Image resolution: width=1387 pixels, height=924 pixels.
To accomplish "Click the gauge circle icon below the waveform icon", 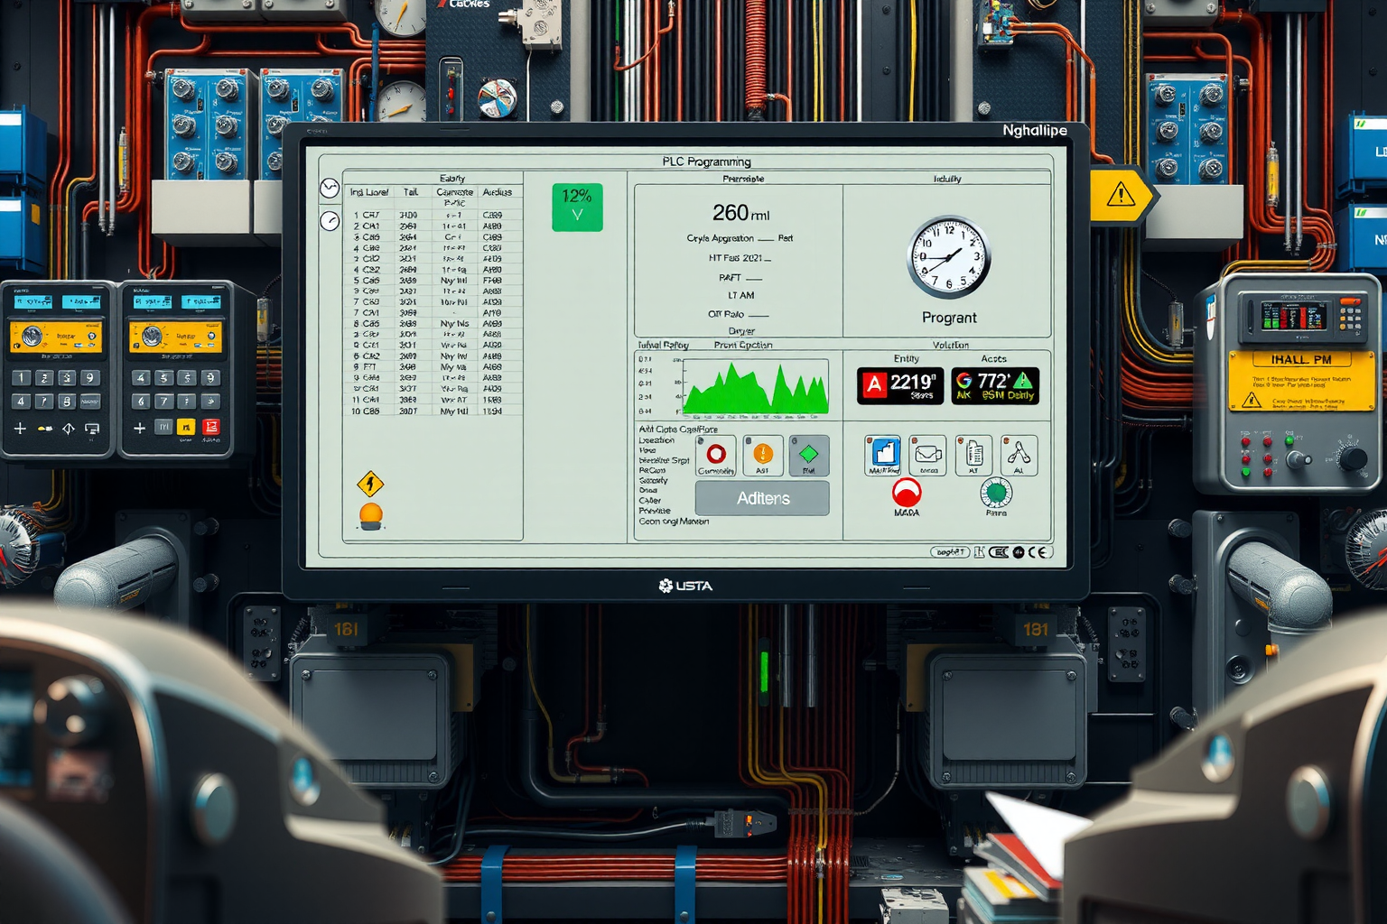I will [x=330, y=220].
